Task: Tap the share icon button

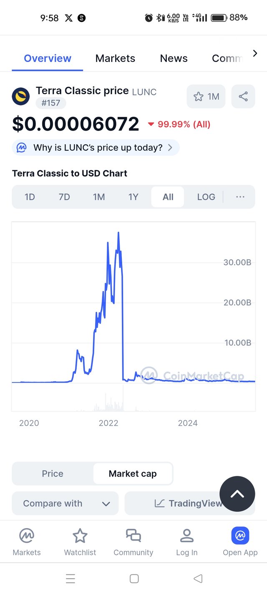Action: click(243, 97)
